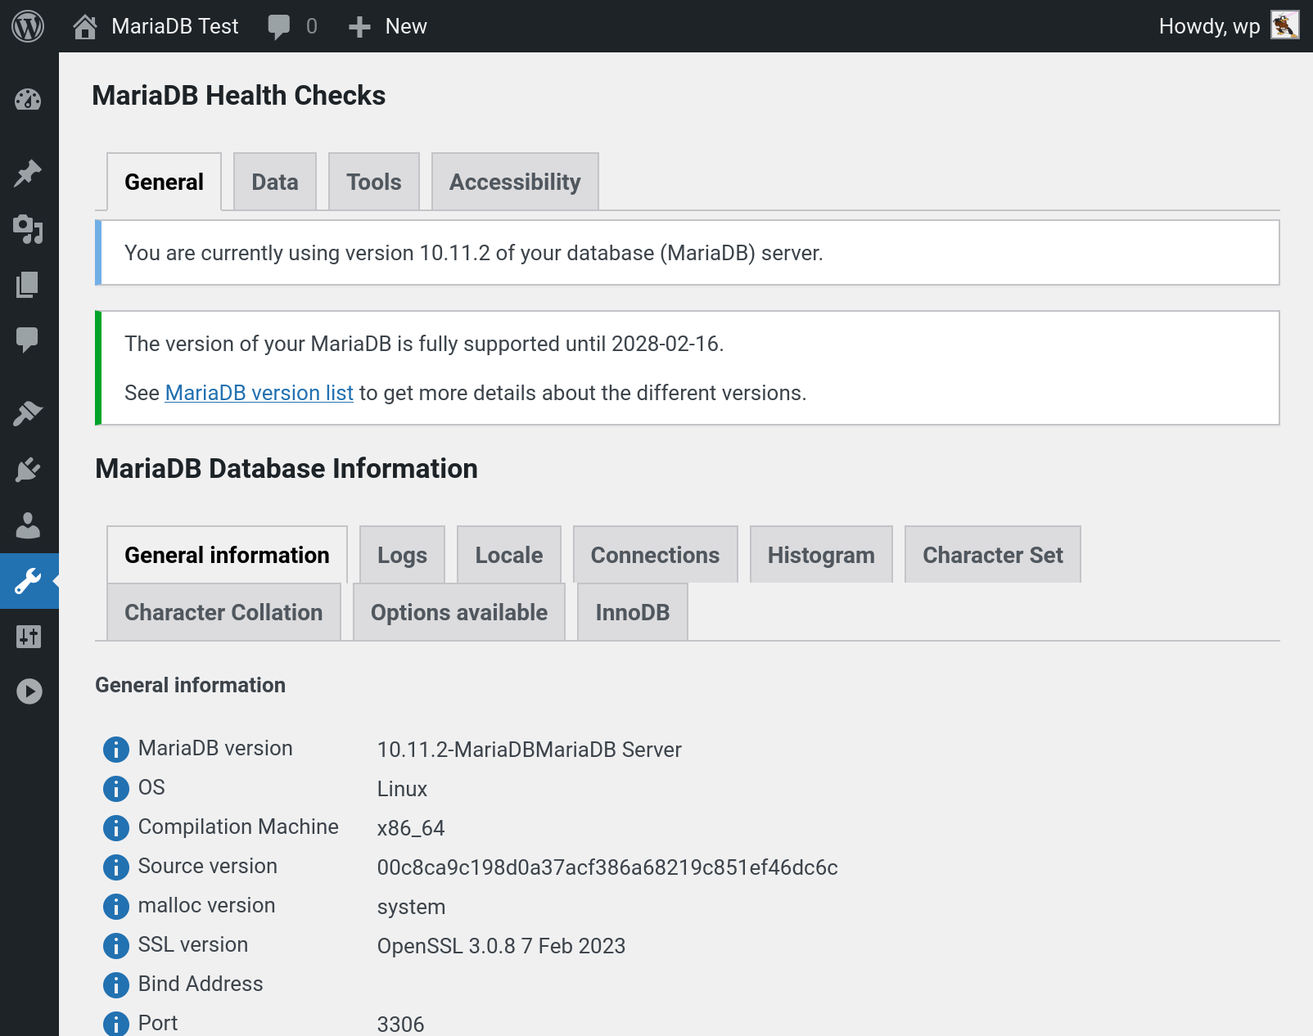Screen dimensions: 1313x1036
Task: Open Tools via the wrench icon
Action: (28, 581)
